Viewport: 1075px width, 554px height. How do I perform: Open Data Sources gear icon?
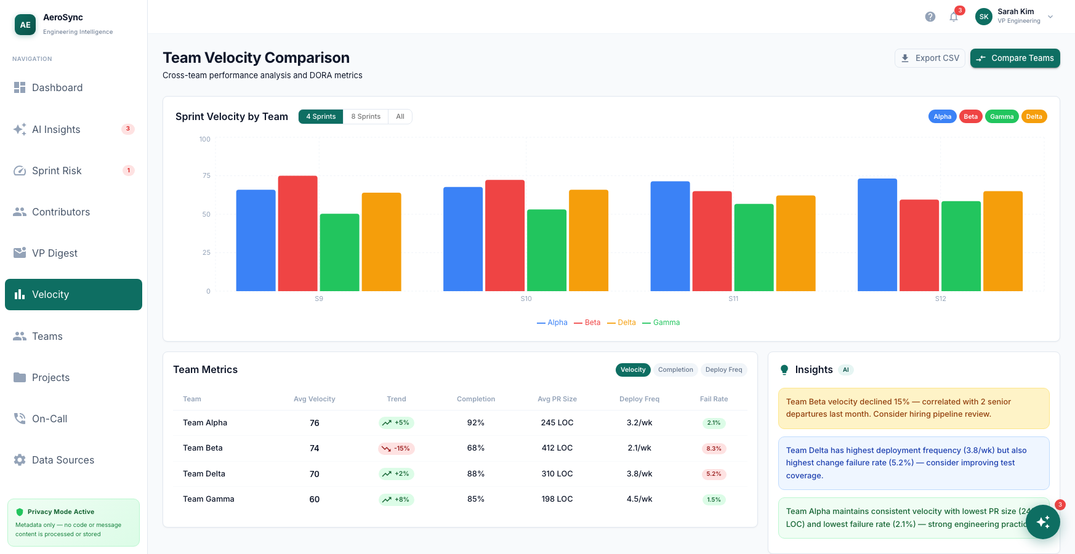pos(20,460)
